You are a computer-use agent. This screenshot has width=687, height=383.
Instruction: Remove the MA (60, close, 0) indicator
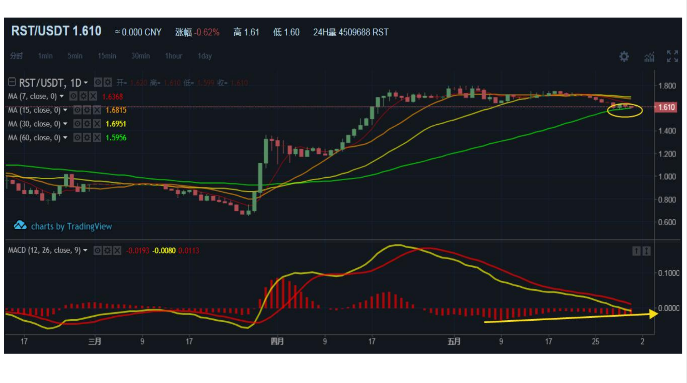[x=97, y=138]
